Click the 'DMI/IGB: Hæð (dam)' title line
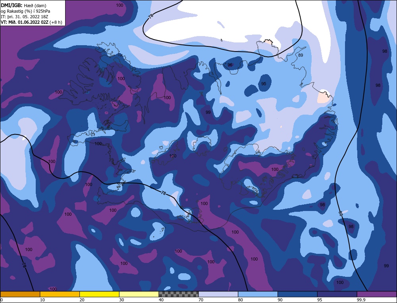Viewport: 397px width, 303px height. (x=23, y=5)
